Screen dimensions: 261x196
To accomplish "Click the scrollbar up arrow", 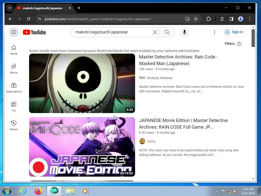I will (253, 27).
